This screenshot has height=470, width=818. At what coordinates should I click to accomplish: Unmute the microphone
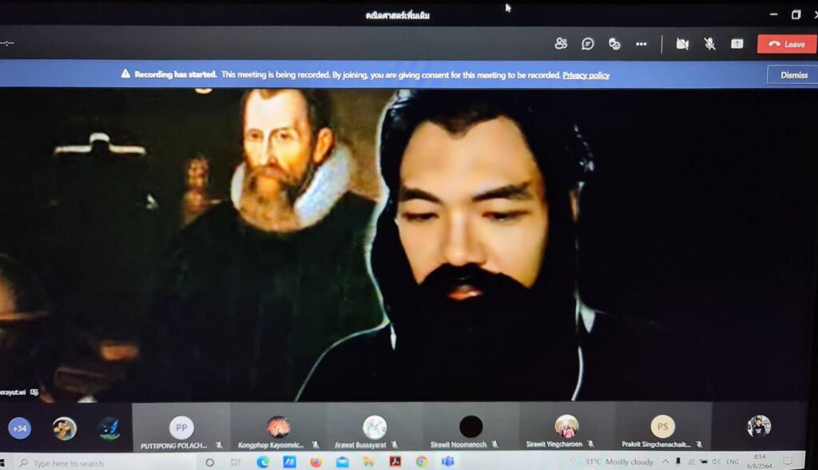click(x=709, y=45)
